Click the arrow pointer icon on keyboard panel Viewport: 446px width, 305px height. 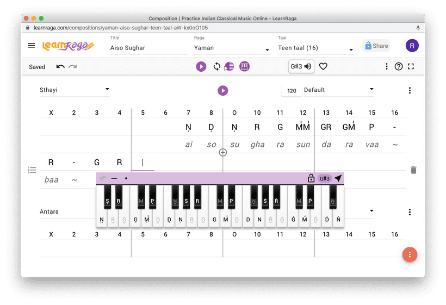pos(338,178)
